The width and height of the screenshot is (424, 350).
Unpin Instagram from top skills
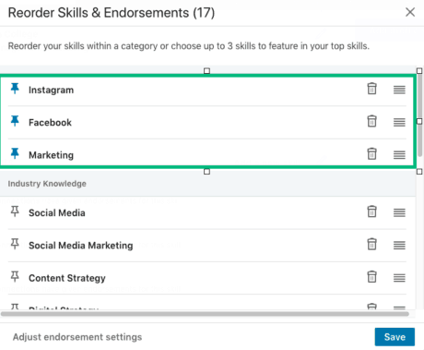pyautogui.click(x=15, y=89)
